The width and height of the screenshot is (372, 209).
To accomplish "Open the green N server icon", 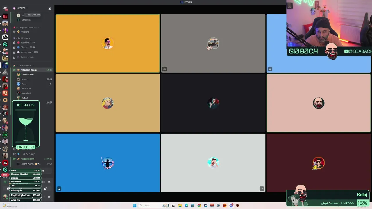I will pos(5,135).
